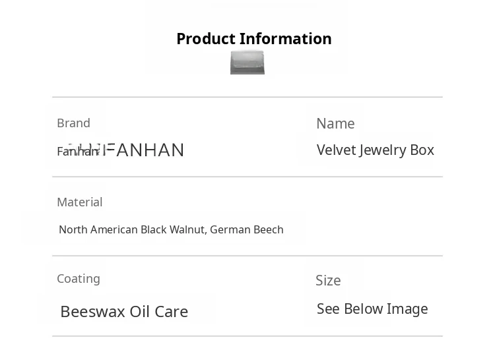This screenshot has width=495, height=354.
Task: Click the small gray product thumbnail image
Action: (x=247, y=63)
